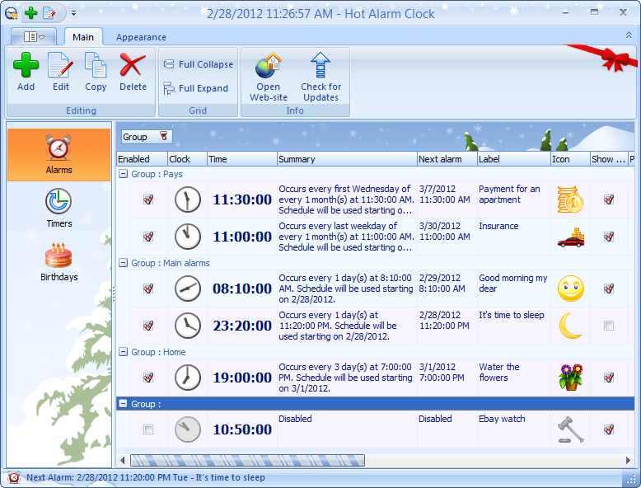The height and width of the screenshot is (488, 641).
Task: Click the quick-access green plus icon in title bar
Action: point(31,12)
